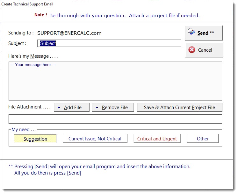Click the "Here's my Message" label

(x=33, y=56)
